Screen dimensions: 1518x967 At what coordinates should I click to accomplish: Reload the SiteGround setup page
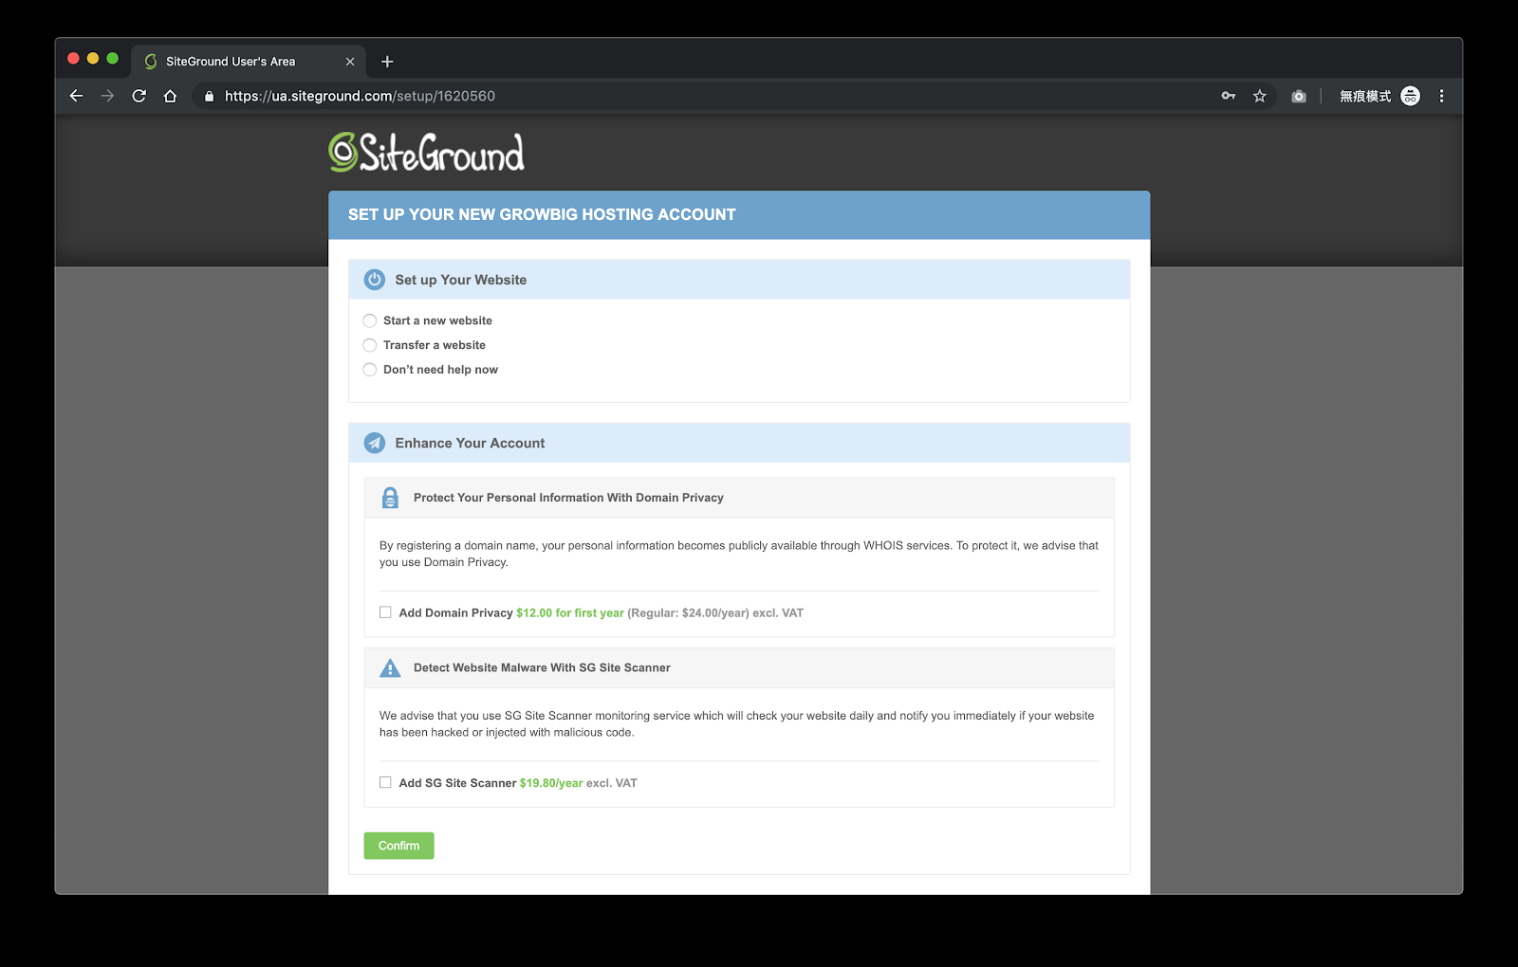coord(139,96)
